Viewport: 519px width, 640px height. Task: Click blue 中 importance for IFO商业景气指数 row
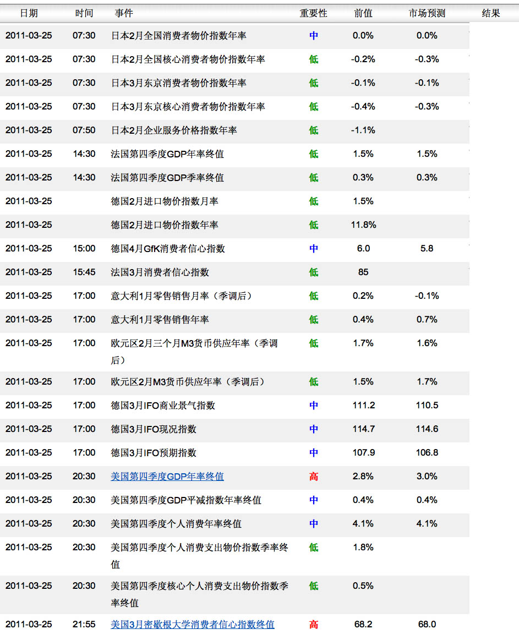314,406
